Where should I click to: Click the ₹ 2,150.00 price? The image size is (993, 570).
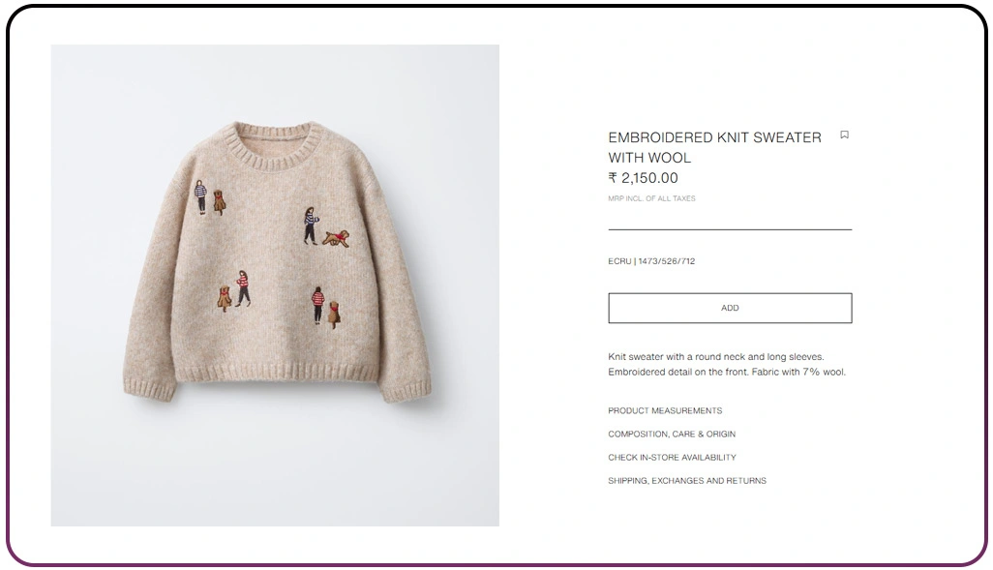point(643,178)
